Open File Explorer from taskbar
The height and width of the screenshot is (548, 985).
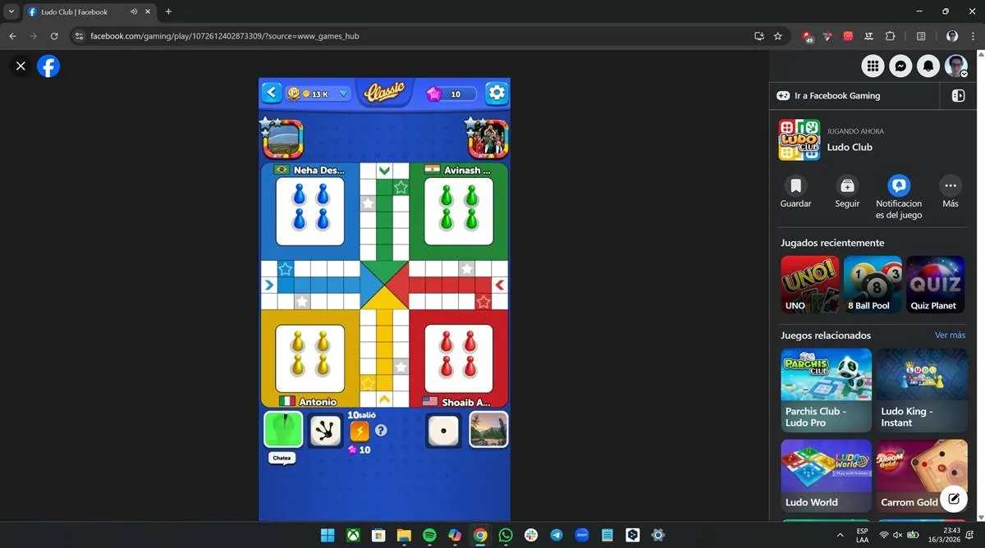tap(404, 535)
